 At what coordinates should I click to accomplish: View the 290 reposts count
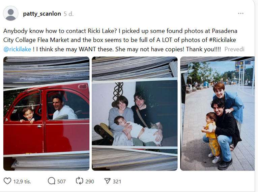[89, 182]
